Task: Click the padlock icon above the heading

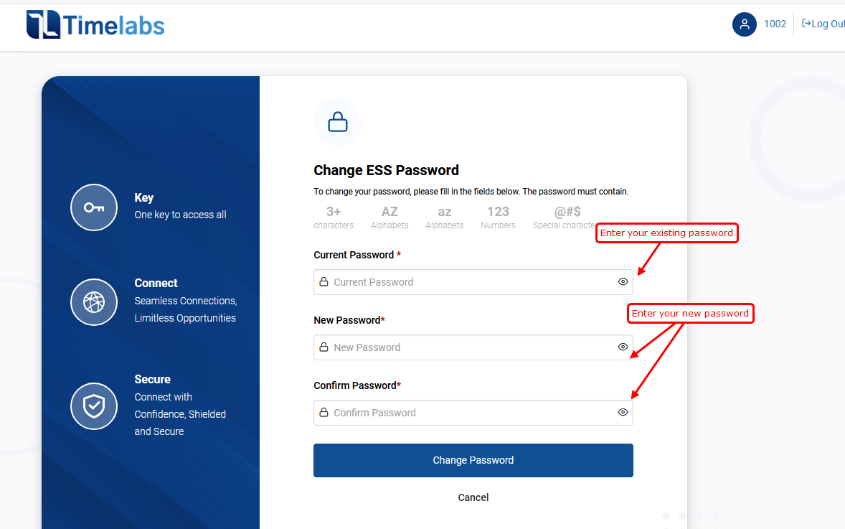Action: (337, 122)
